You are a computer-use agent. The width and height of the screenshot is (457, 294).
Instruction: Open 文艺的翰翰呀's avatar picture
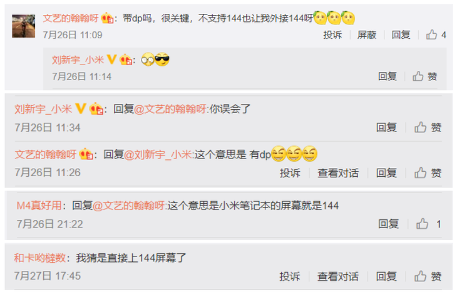(x=23, y=26)
